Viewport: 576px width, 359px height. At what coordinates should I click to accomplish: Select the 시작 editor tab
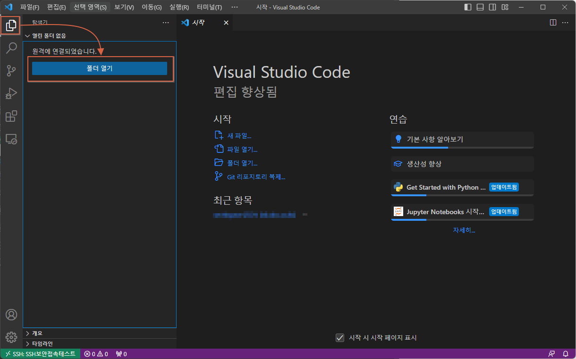pos(204,23)
